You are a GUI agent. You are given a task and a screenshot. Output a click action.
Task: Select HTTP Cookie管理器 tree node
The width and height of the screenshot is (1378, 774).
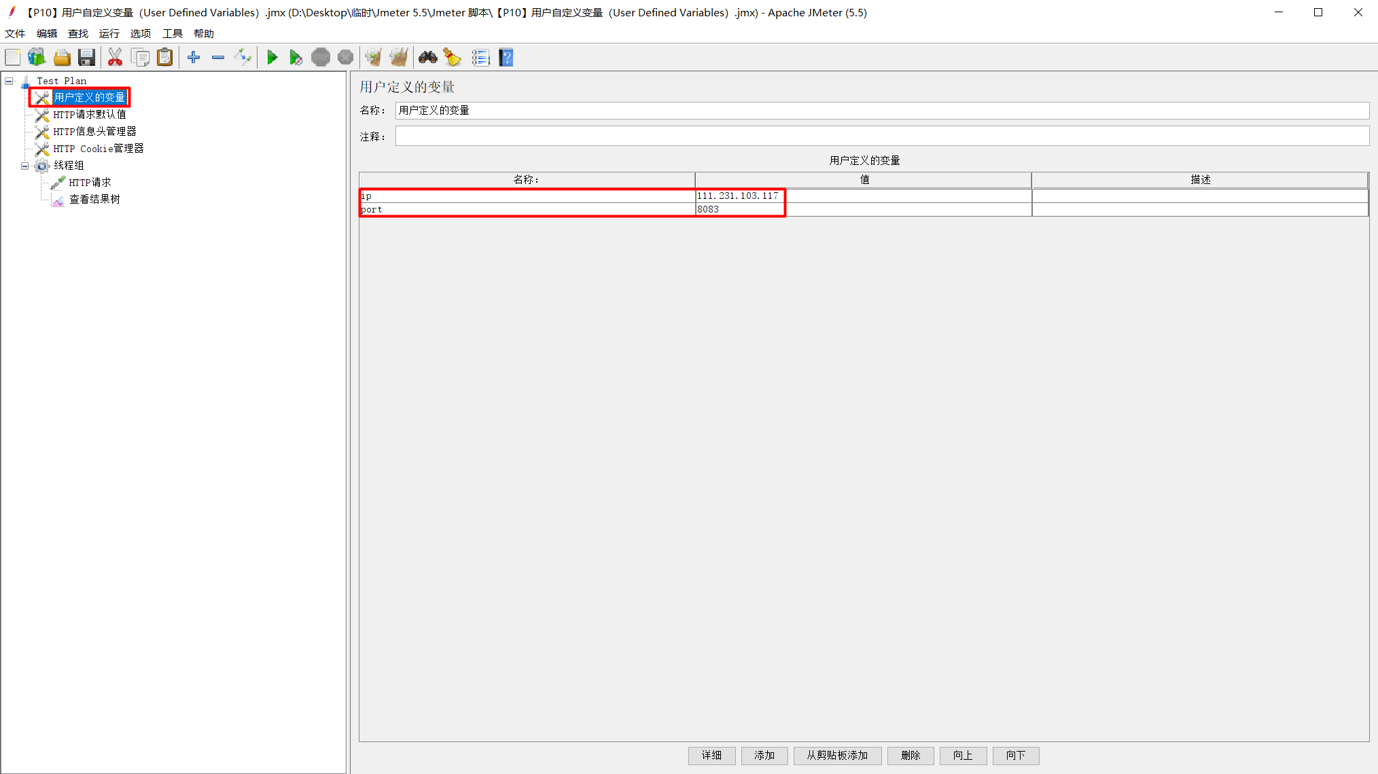coord(99,149)
